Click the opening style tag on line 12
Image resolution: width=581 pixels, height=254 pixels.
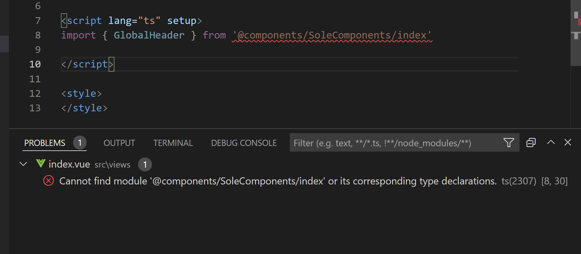81,94
